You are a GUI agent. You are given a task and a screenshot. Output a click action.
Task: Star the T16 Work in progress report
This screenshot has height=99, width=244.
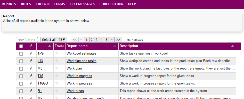[x=57, y=76]
